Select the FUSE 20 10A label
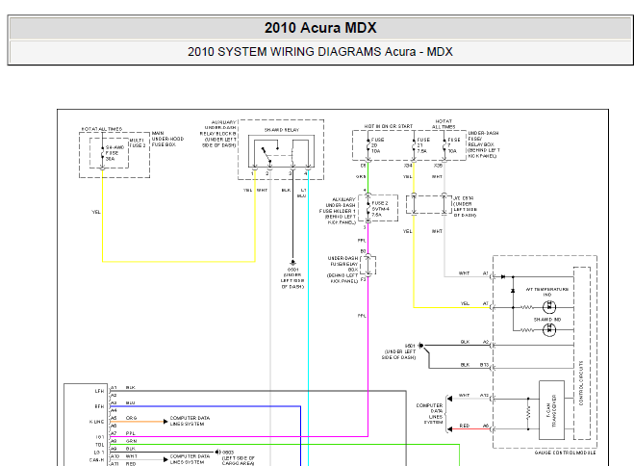Image resolution: width=634 pixels, height=466 pixels. [x=377, y=145]
